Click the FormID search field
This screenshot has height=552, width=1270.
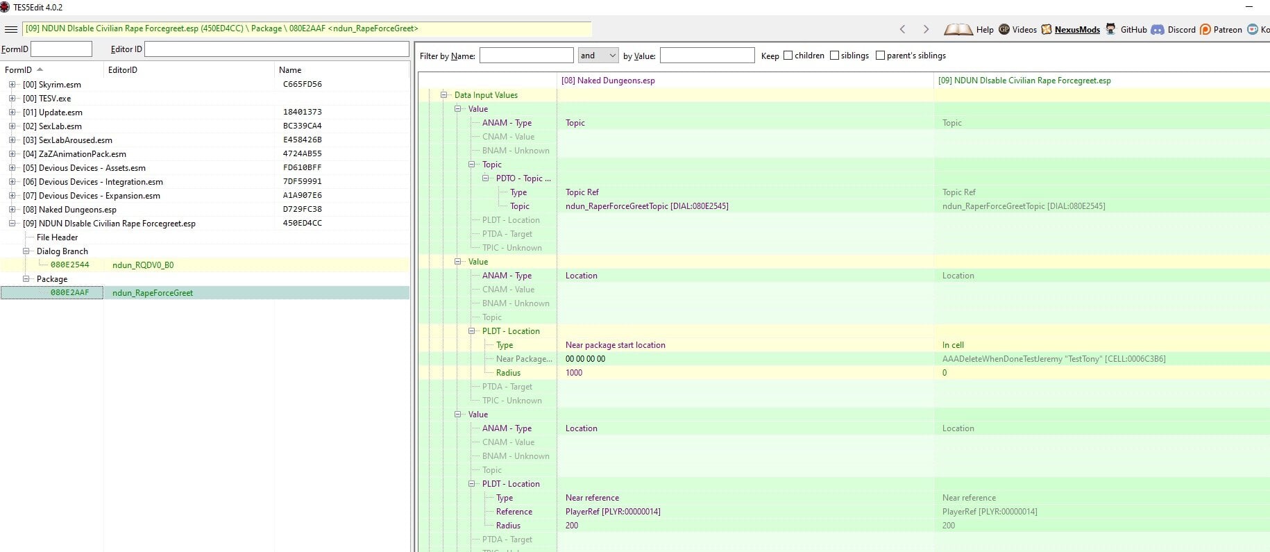(x=61, y=49)
